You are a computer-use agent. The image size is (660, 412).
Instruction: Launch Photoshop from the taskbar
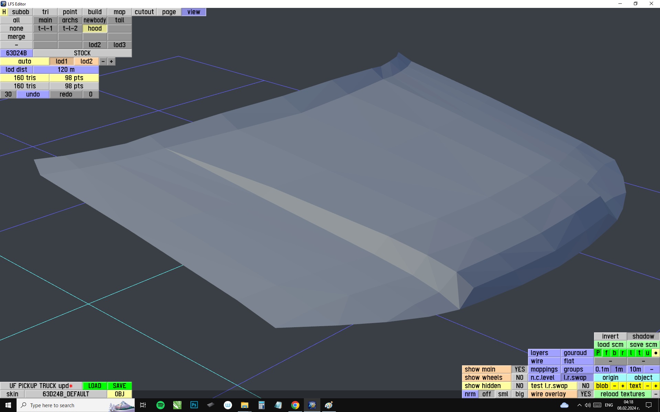coord(194,405)
